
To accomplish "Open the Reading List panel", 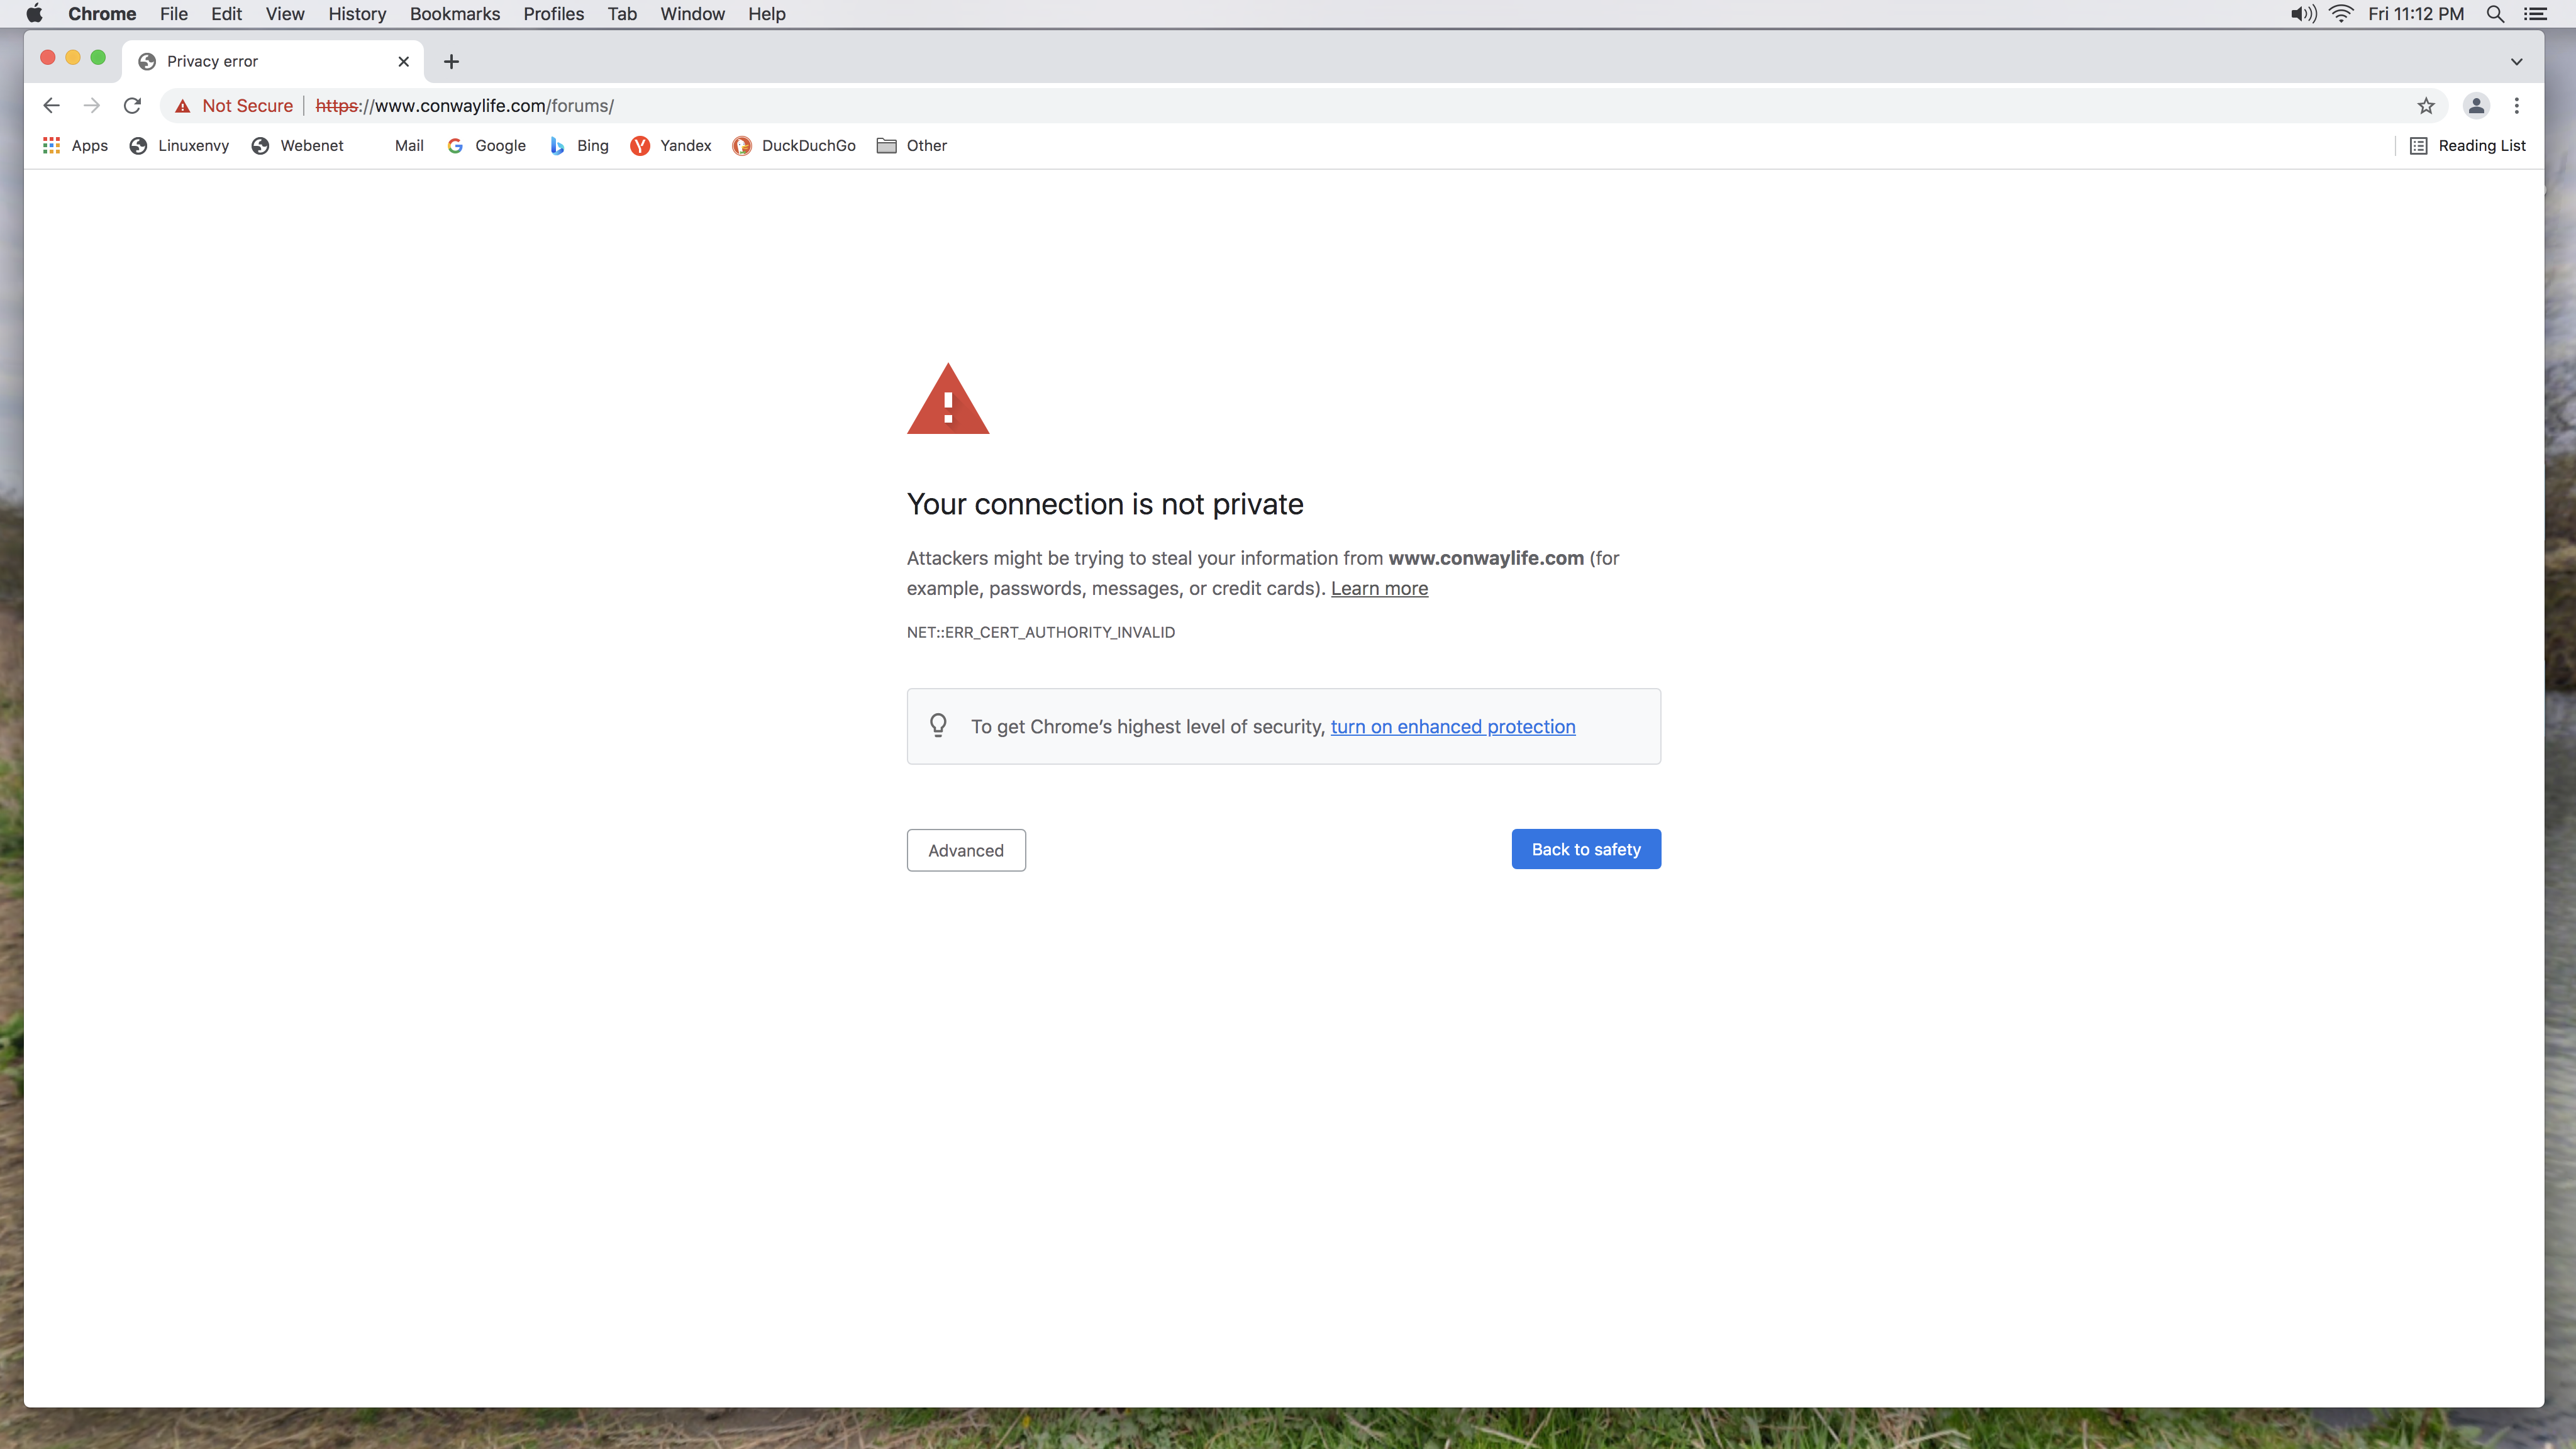I will 2468,146.
